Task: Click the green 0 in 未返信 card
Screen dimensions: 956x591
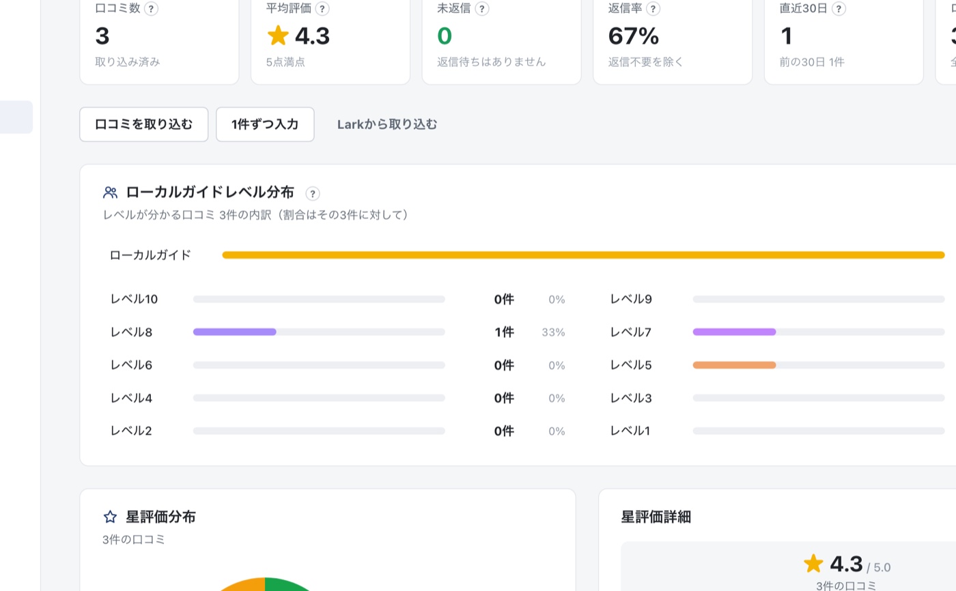Action: (x=445, y=35)
